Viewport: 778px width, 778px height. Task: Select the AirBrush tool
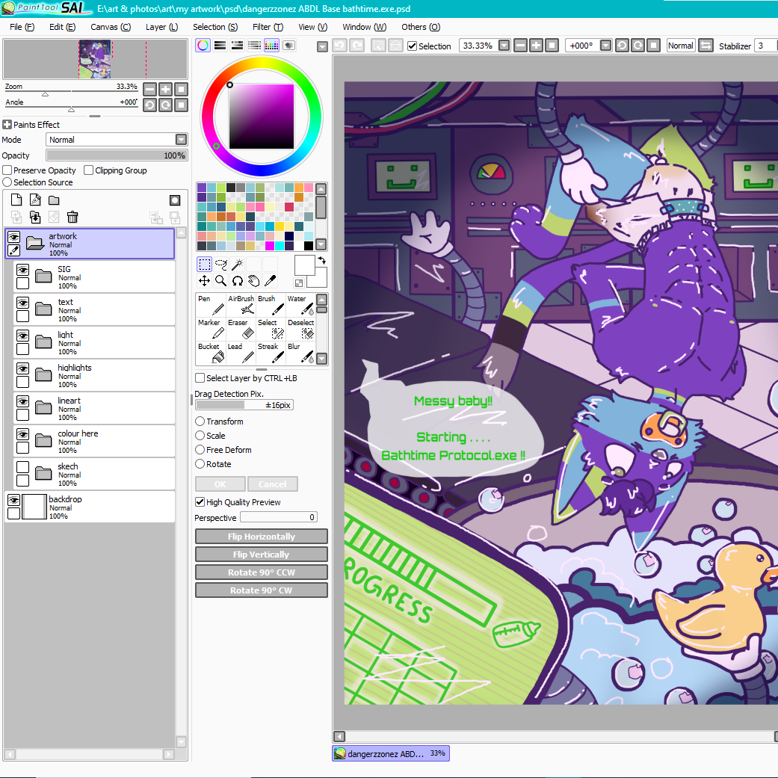click(x=241, y=305)
